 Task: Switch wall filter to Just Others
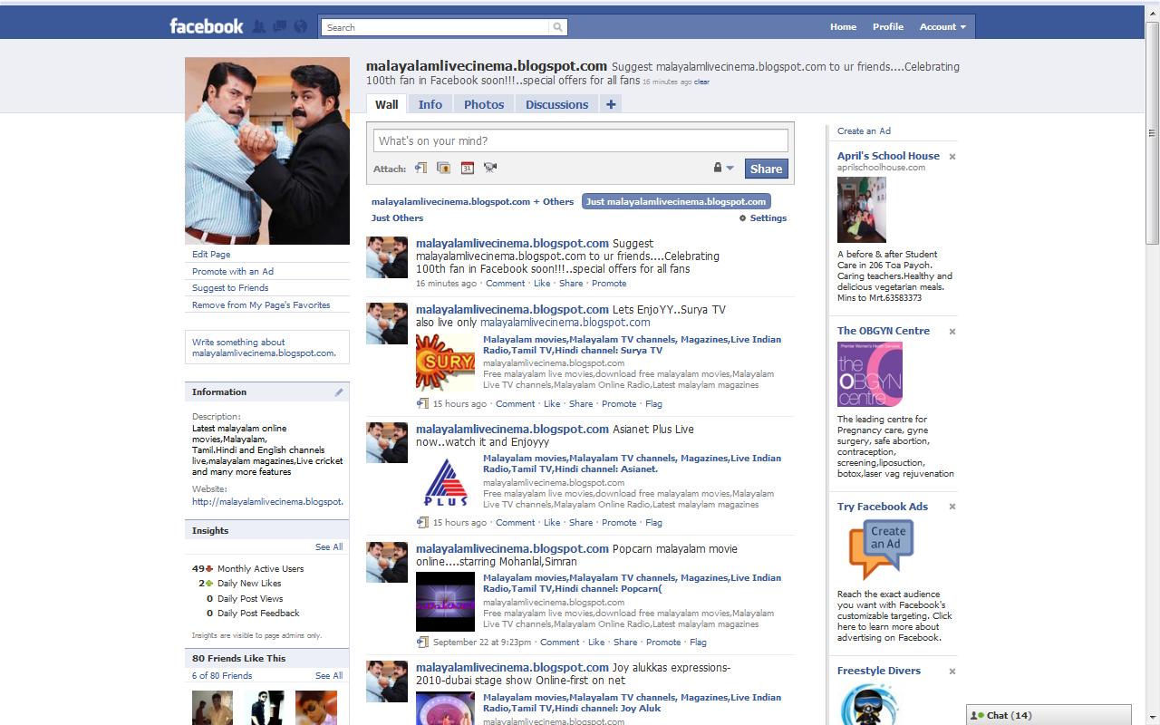point(397,217)
